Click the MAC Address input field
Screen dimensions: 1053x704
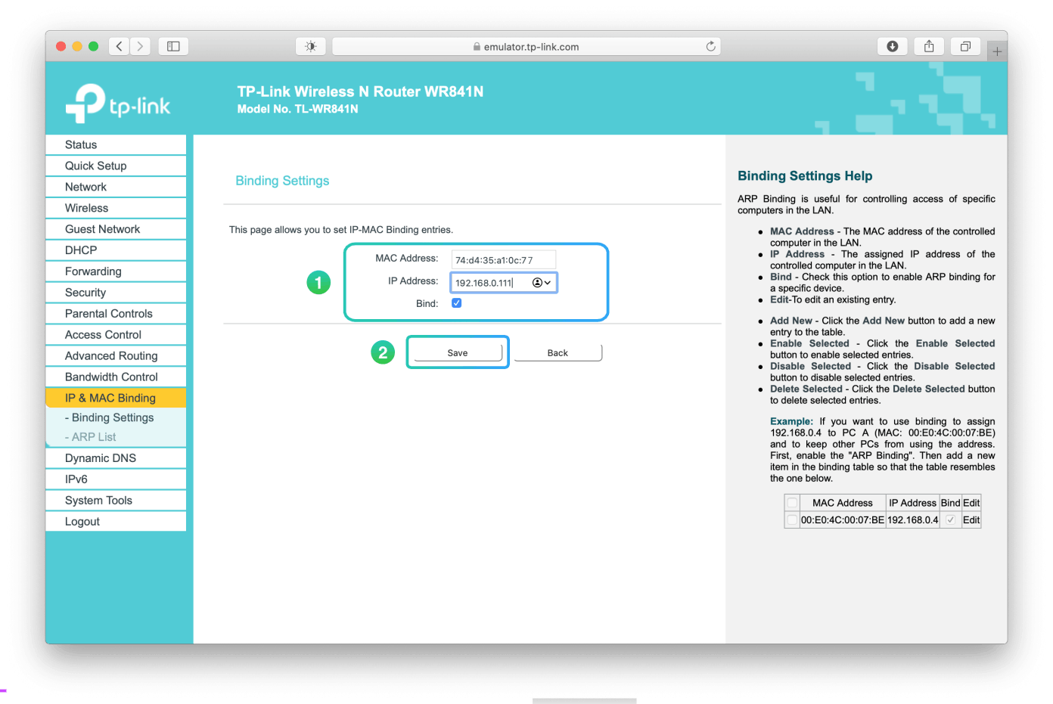(x=504, y=260)
